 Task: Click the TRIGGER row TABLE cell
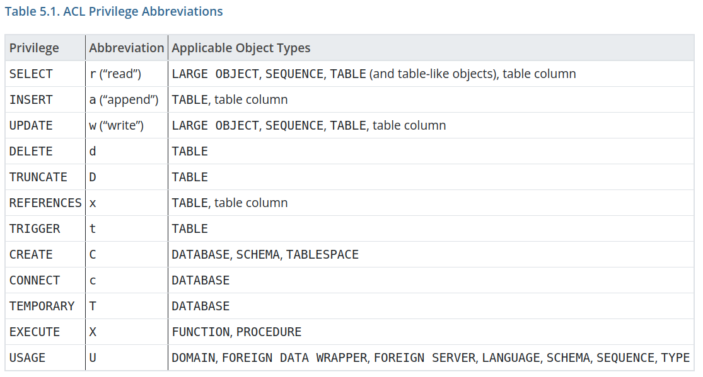tap(187, 228)
